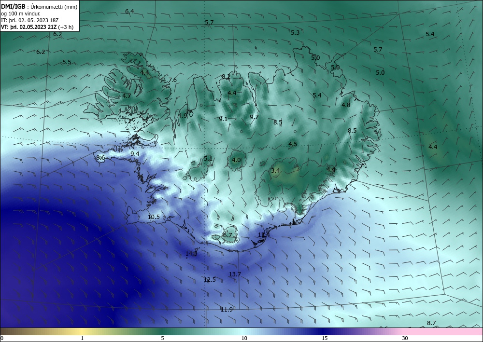Click the 5.3 value north of Iceland
Screen dimensions: 483x342
click(295, 33)
